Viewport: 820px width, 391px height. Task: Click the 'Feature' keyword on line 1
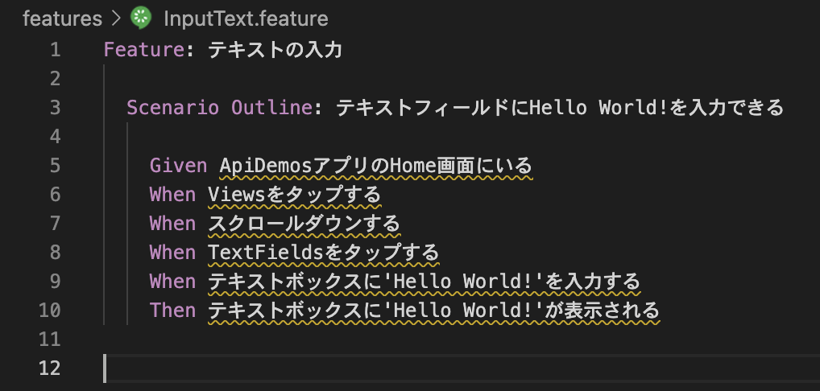[x=144, y=50]
